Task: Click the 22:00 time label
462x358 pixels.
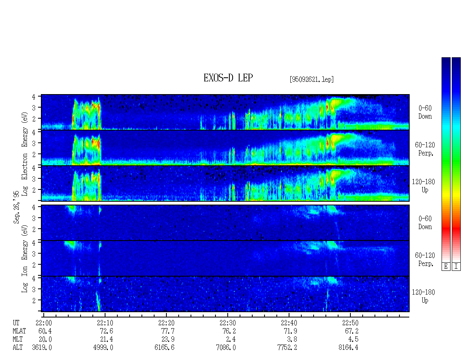Action: [x=44, y=323]
